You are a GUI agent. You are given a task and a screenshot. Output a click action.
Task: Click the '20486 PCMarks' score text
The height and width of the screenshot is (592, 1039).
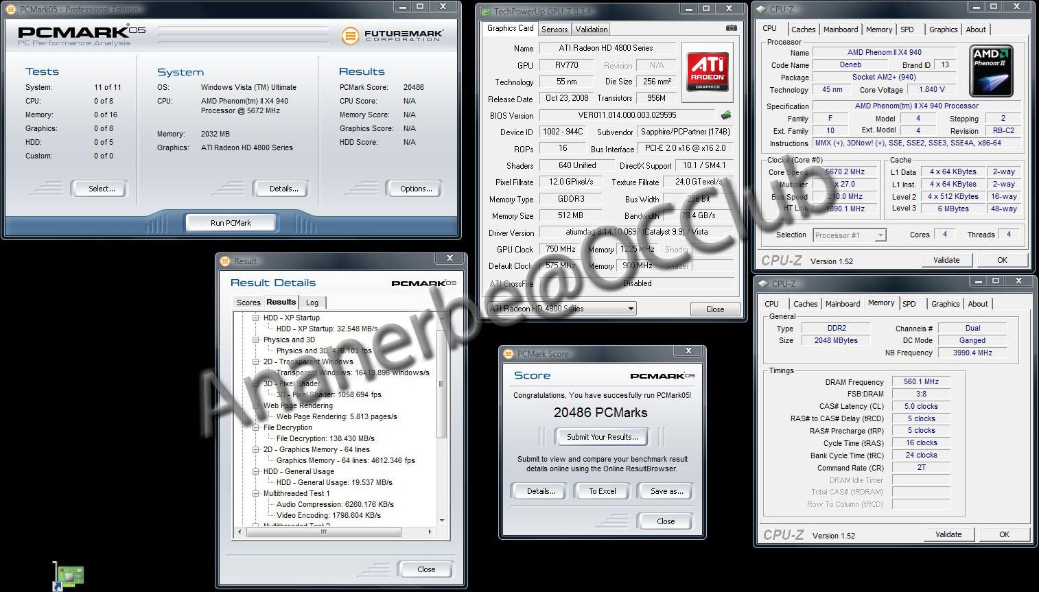pos(600,413)
